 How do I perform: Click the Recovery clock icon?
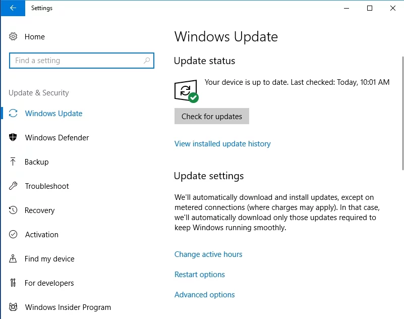tap(13, 210)
